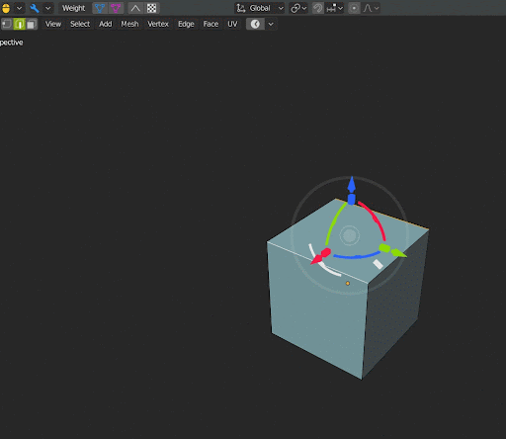Click the magenta triangle mesh icon
Image resolution: width=506 pixels, height=439 pixels.
click(x=116, y=8)
